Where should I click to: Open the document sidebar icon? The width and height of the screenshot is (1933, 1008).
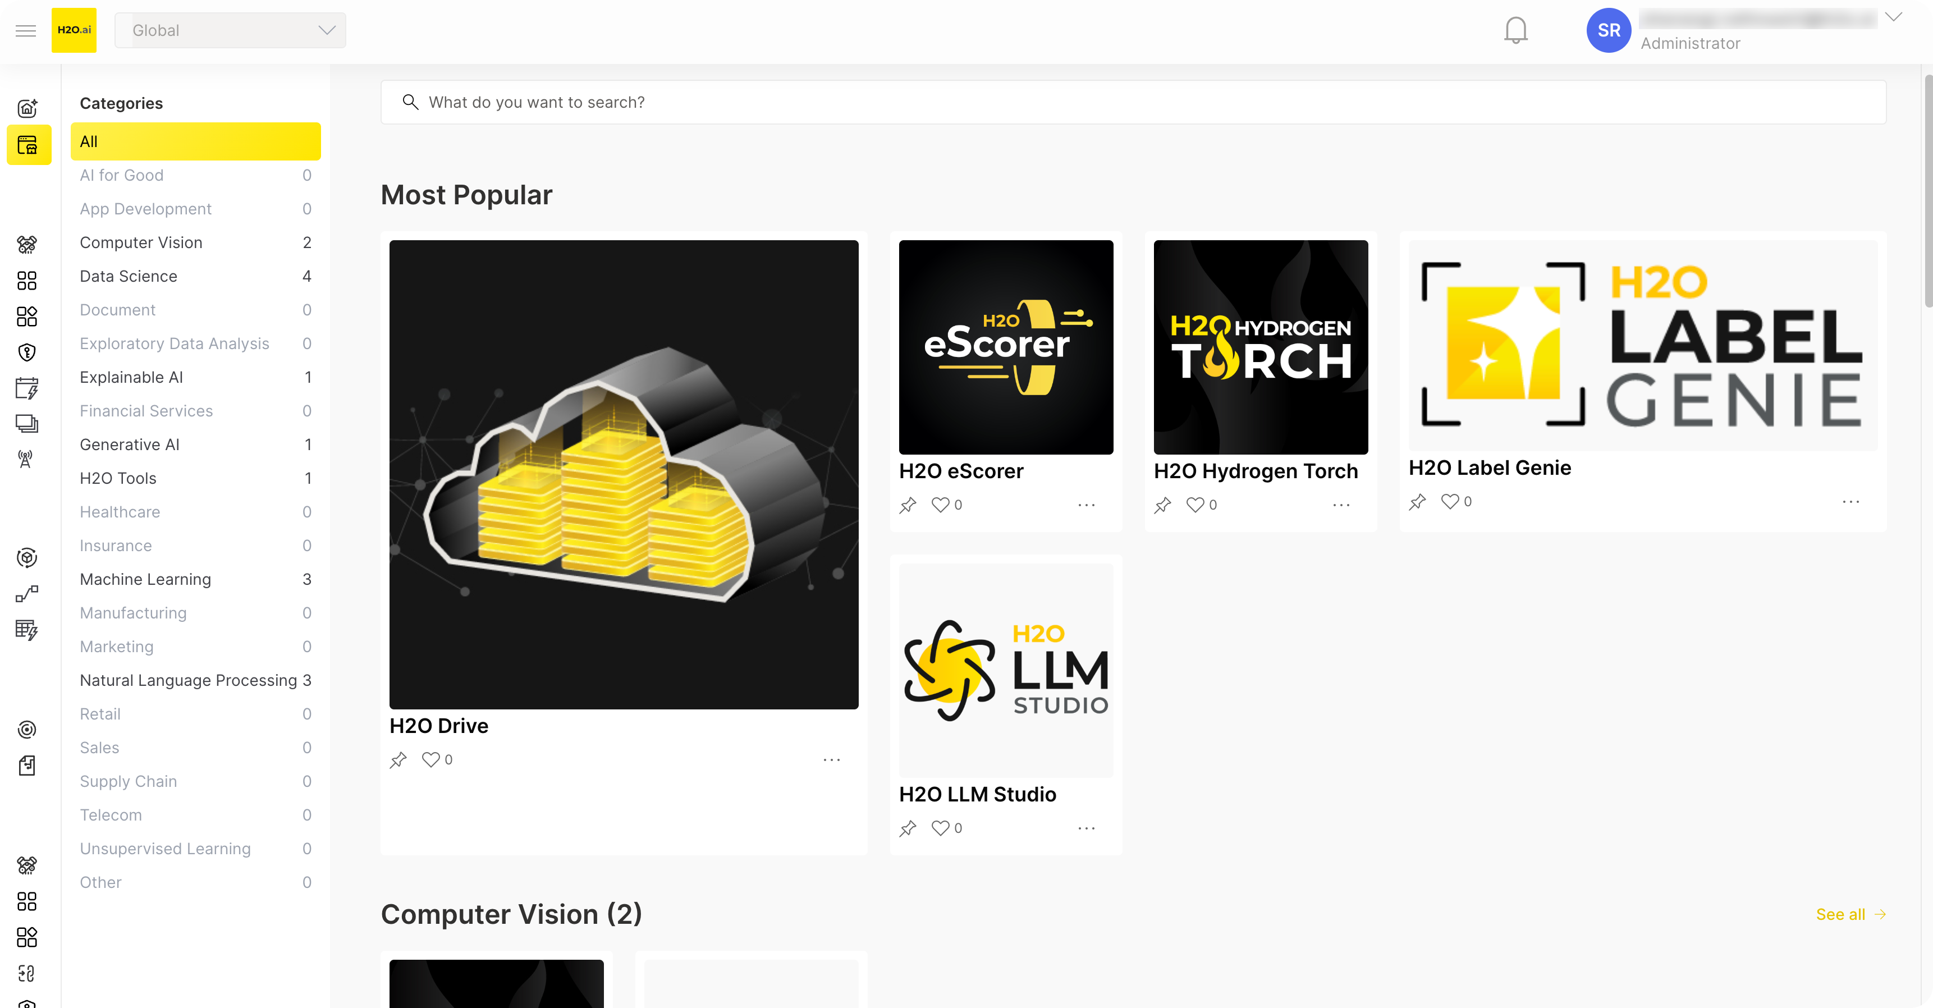(x=27, y=765)
